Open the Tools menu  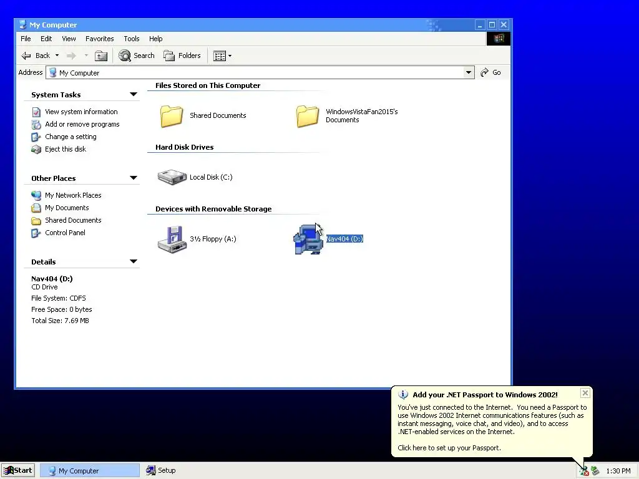pos(132,39)
